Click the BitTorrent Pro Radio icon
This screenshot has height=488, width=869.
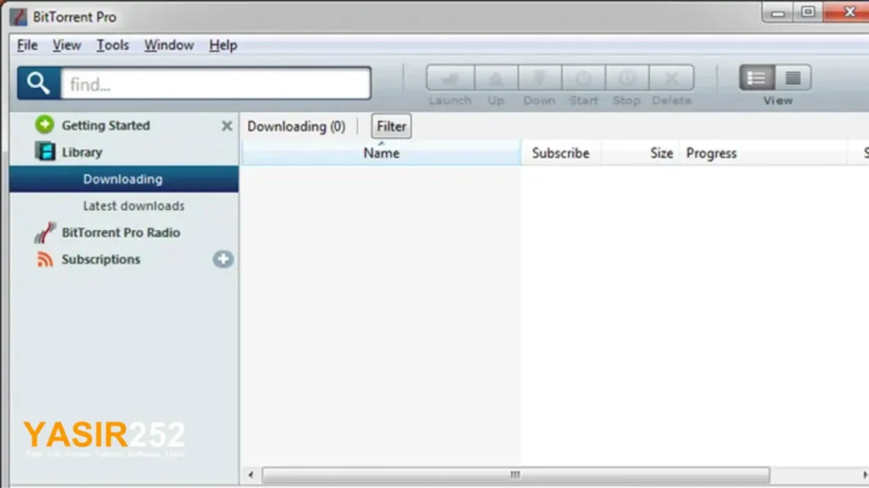click(45, 232)
